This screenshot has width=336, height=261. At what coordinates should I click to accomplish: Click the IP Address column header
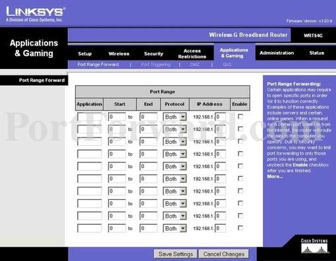click(x=210, y=104)
